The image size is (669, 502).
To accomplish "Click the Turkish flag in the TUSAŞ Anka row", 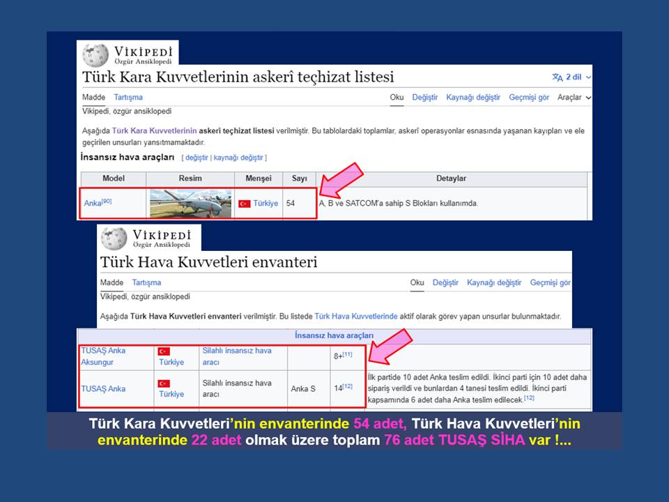I will coord(164,383).
